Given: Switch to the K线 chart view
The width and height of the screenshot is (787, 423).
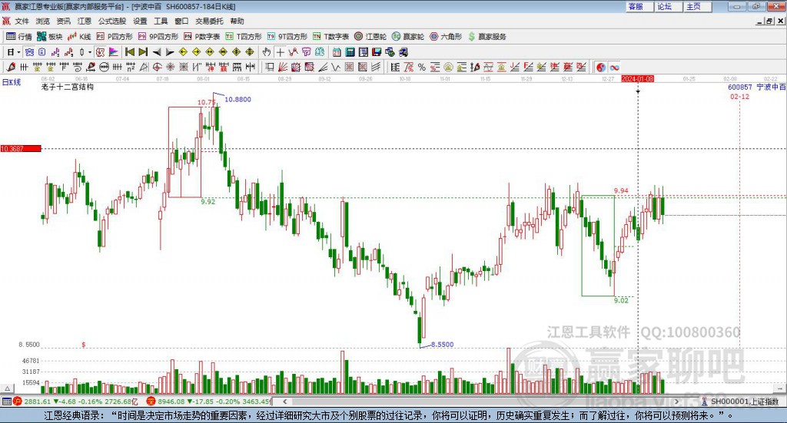Looking at the screenshot, I should 79,37.
